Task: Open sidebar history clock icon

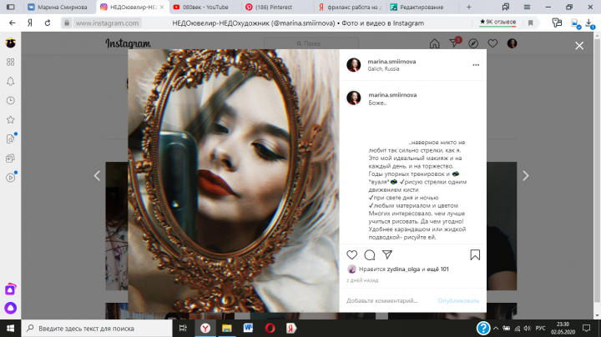Action: (x=10, y=100)
